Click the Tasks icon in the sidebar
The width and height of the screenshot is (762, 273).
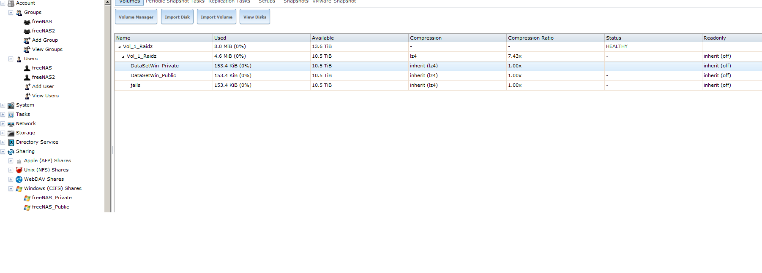pos(11,115)
